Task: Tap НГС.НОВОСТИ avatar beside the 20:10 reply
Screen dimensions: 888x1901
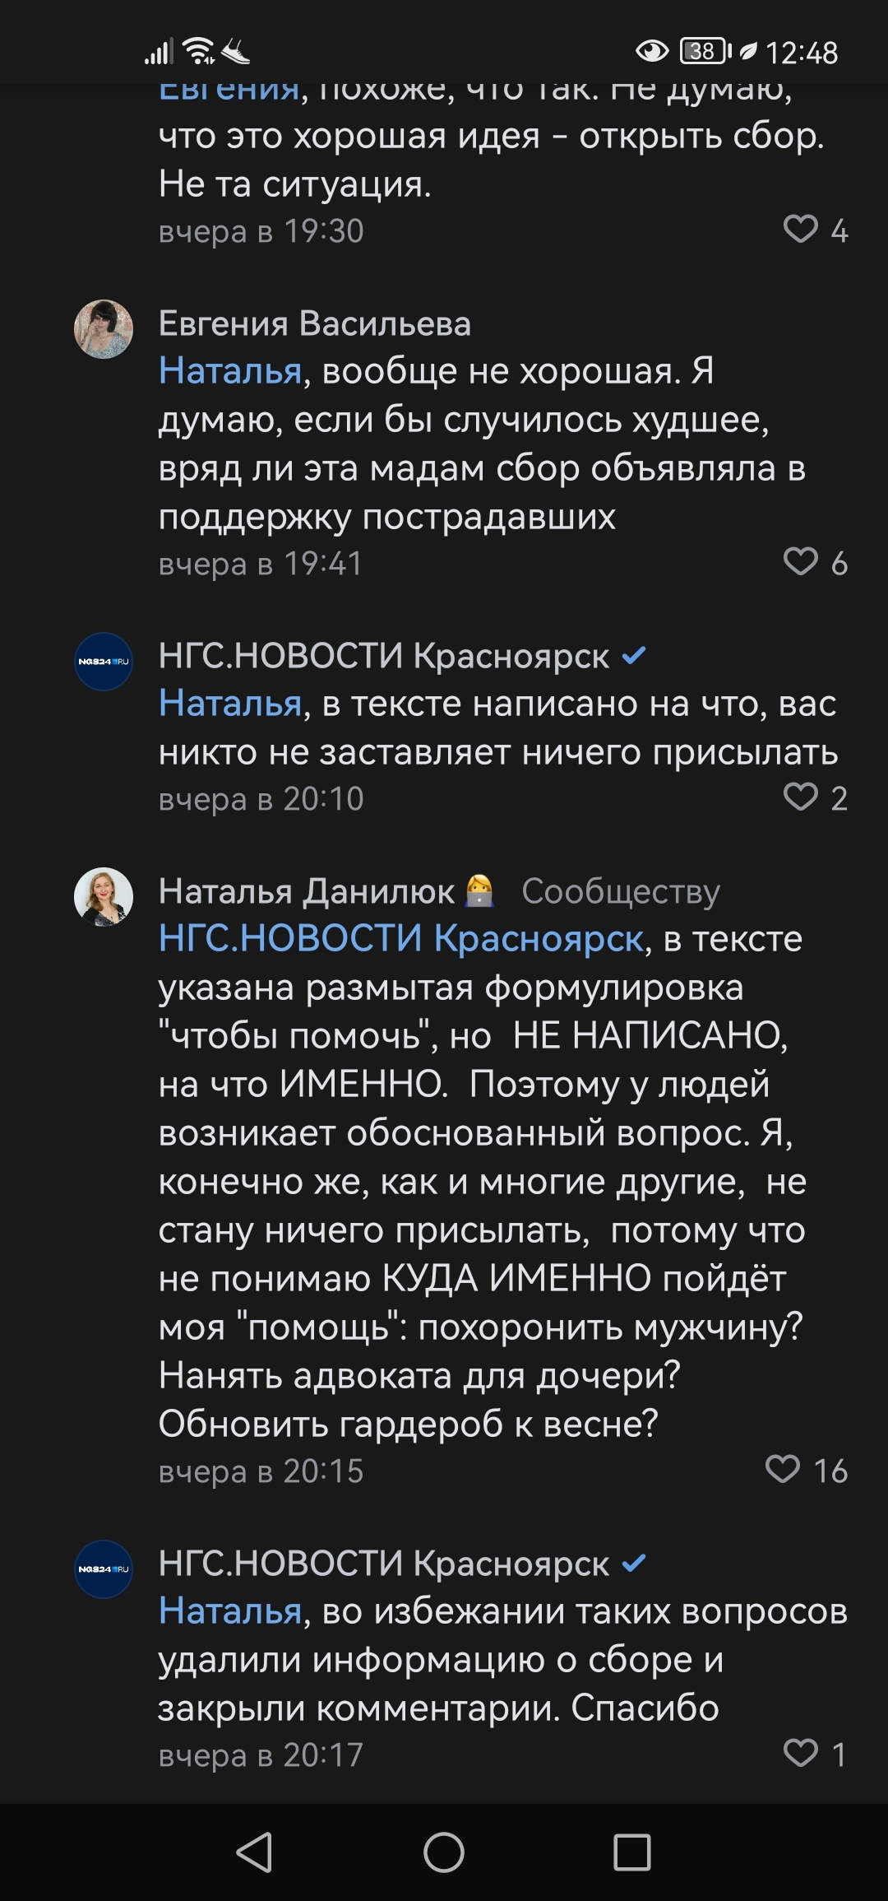Action: point(104,662)
